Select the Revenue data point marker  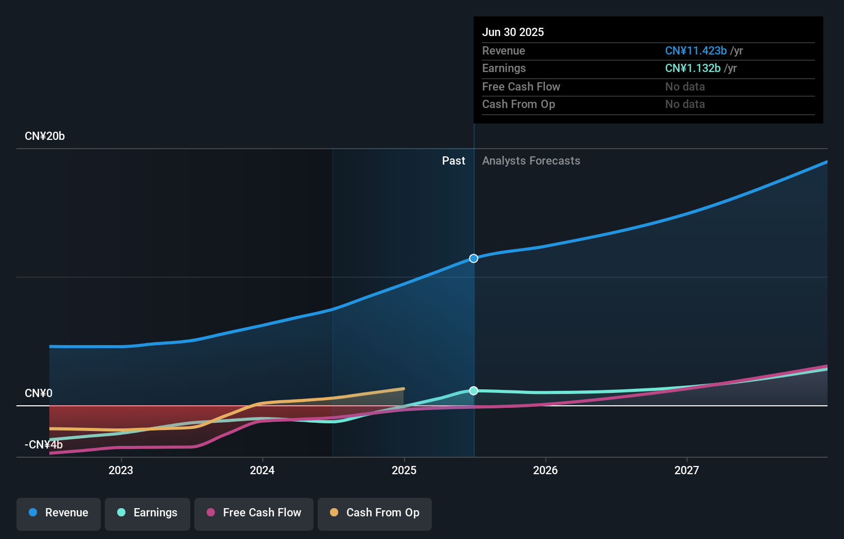point(473,259)
